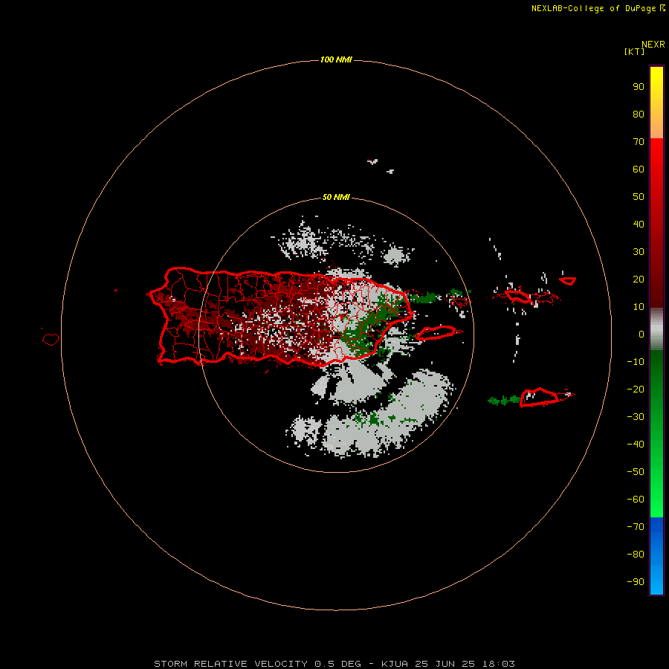
Task: Click the -40 value on velocity scale
Action: pyautogui.click(x=636, y=445)
